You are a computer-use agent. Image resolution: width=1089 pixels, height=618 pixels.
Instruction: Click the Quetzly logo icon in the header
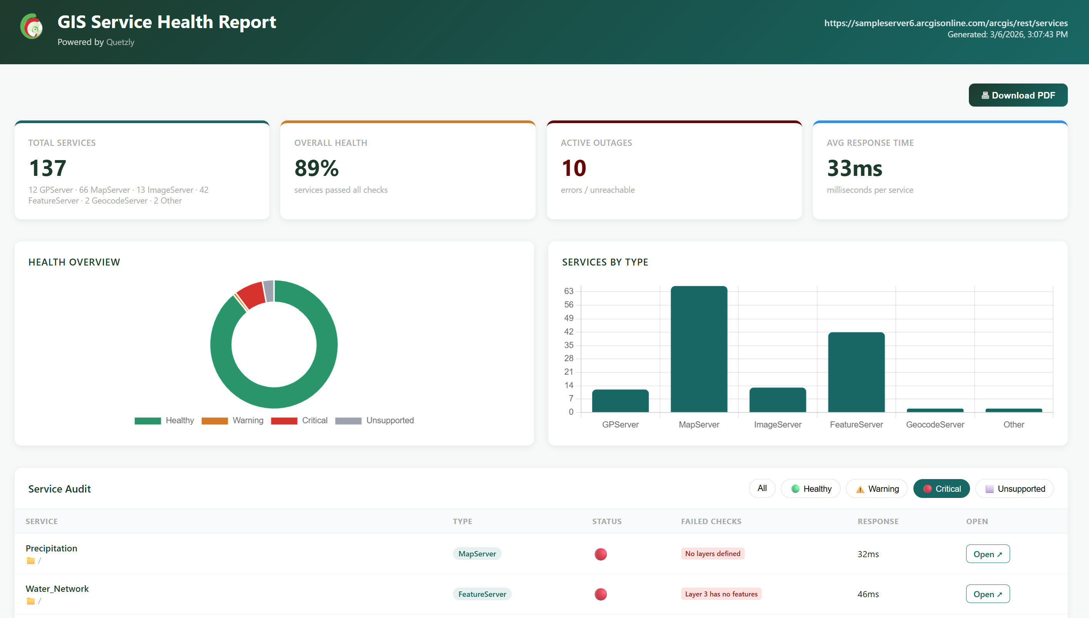coord(31,26)
